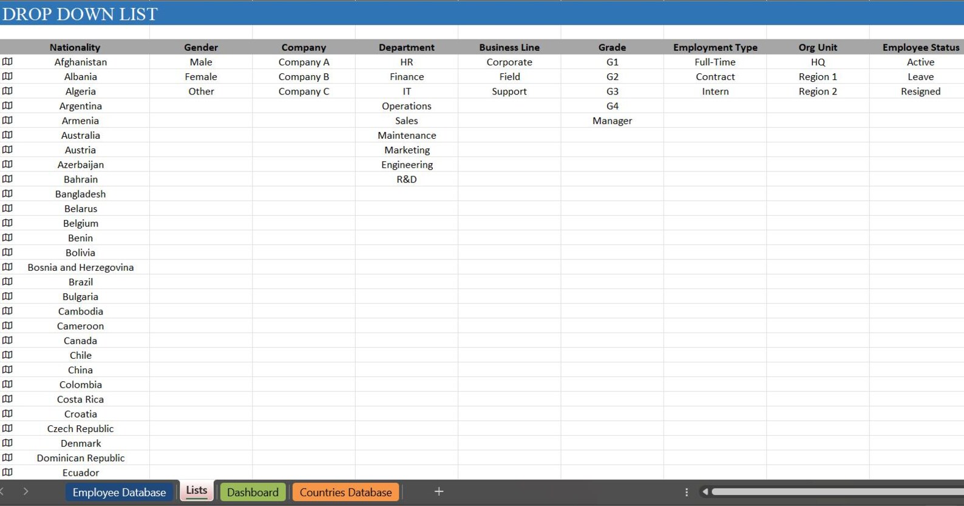Select the Lists sheet tab
Viewport: 964px width, 506px height.
click(197, 491)
